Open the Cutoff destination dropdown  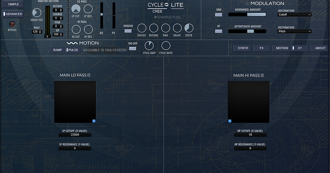click(295, 15)
